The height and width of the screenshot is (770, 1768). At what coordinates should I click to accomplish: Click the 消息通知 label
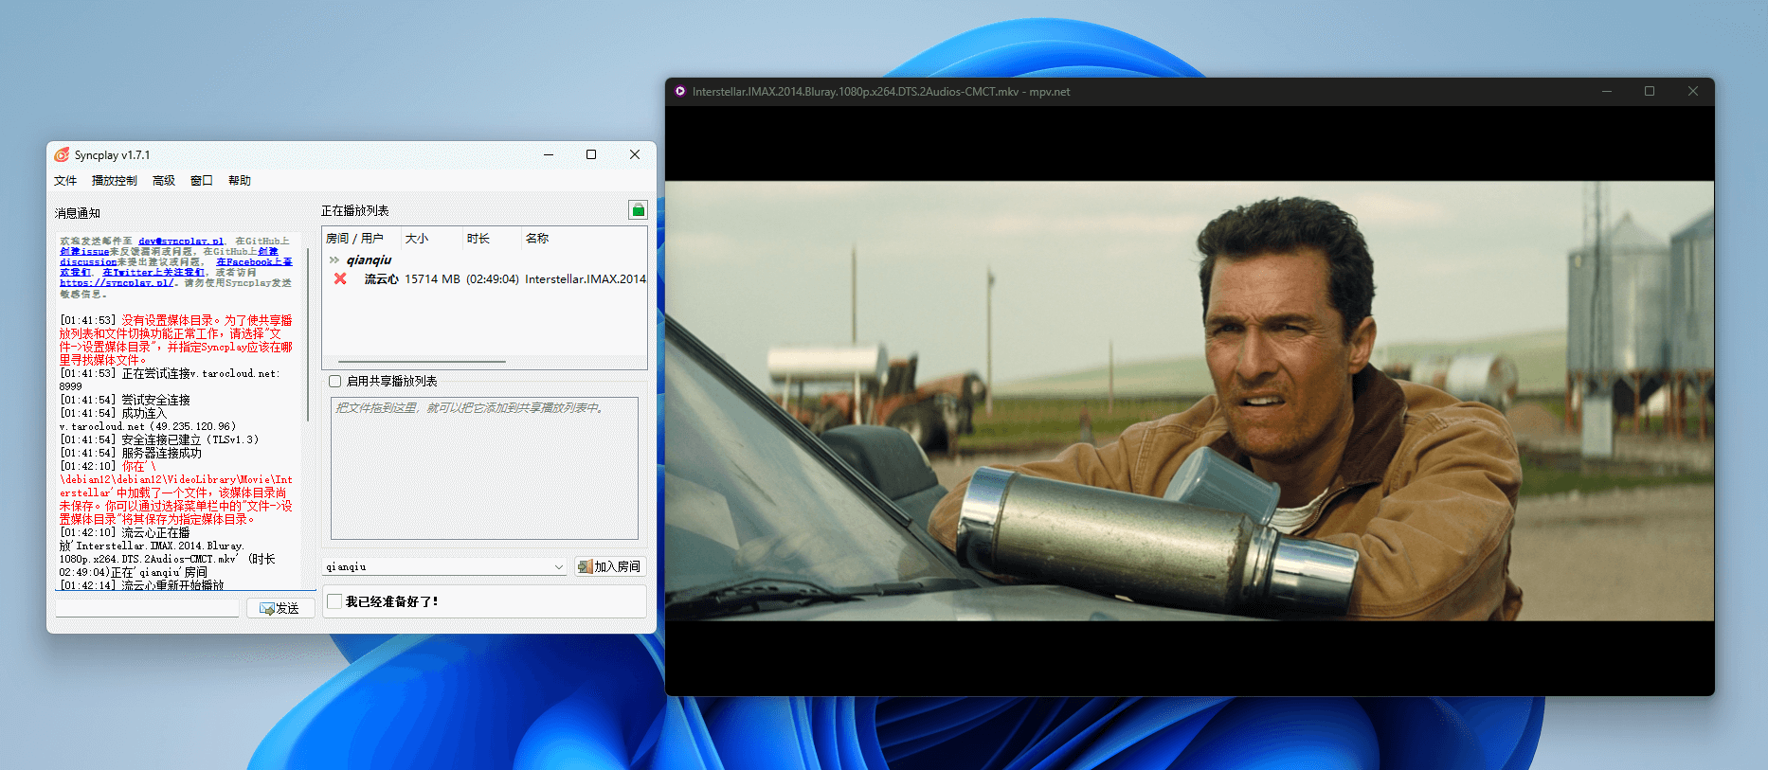(x=77, y=213)
